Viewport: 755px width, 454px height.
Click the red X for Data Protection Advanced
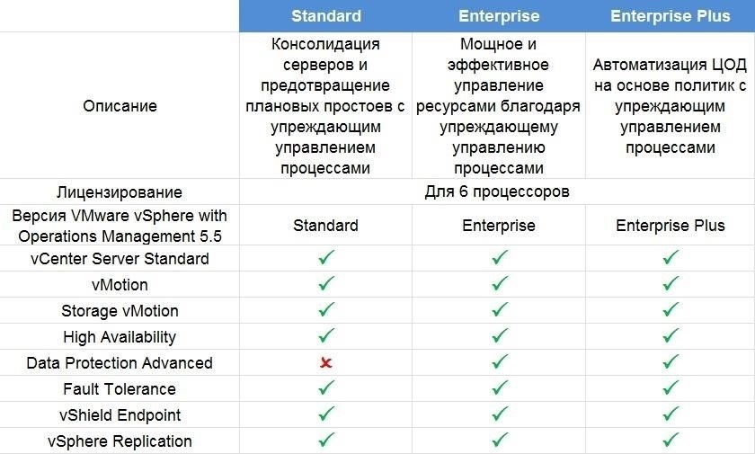[x=326, y=363]
